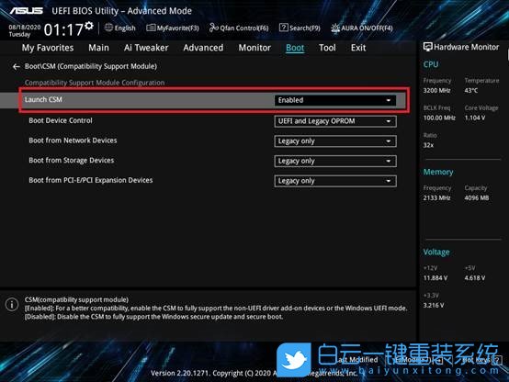509x382 pixels.
Task: Click the globe icon for English language
Action: 108,28
